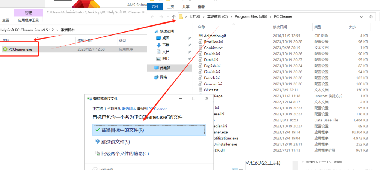The width and height of the screenshot is (380, 170).
Task: Select 此电脑 in the navigation pane
Action: click(169, 68)
